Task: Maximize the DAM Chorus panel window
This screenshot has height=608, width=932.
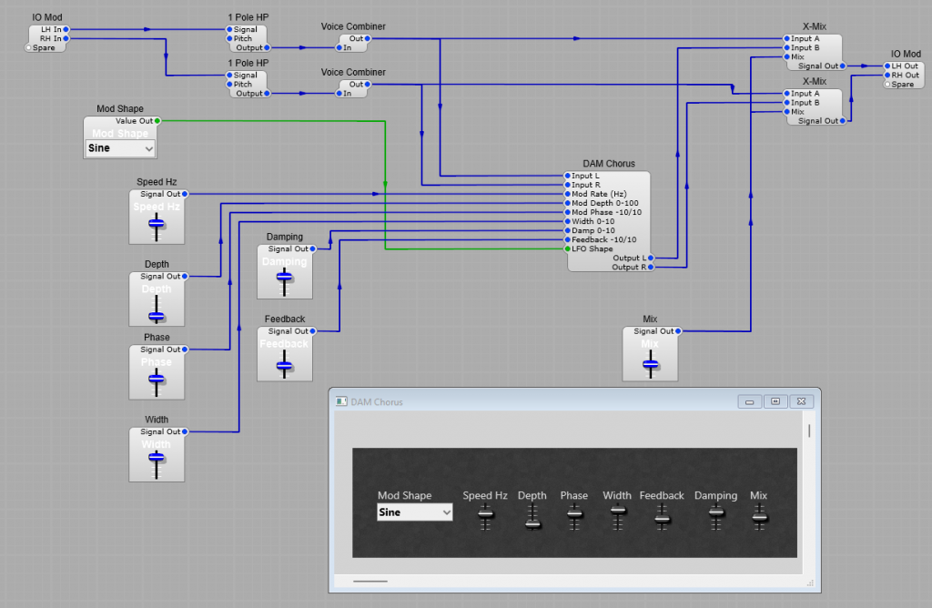Action: tap(775, 401)
